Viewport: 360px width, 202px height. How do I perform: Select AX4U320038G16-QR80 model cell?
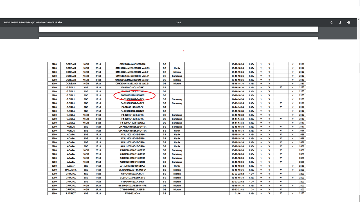click(132, 146)
